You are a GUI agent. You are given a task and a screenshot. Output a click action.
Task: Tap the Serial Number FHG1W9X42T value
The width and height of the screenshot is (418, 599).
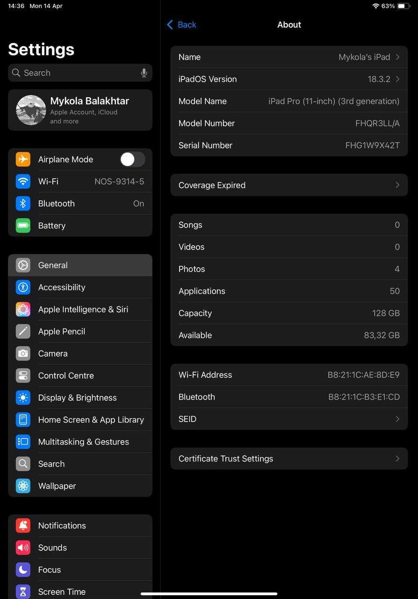tap(372, 145)
